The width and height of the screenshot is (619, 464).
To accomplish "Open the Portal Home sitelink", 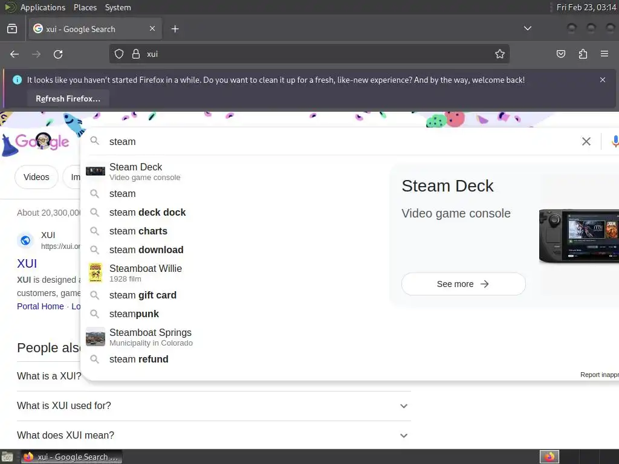I will 41,306.
